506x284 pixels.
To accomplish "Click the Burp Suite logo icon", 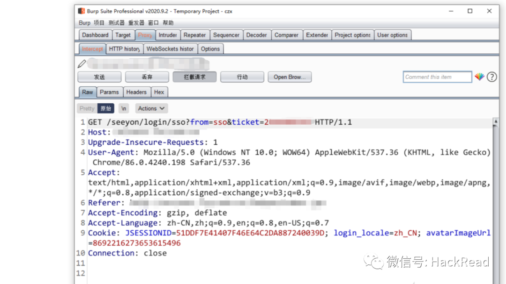I will click(x=82, y=11).
